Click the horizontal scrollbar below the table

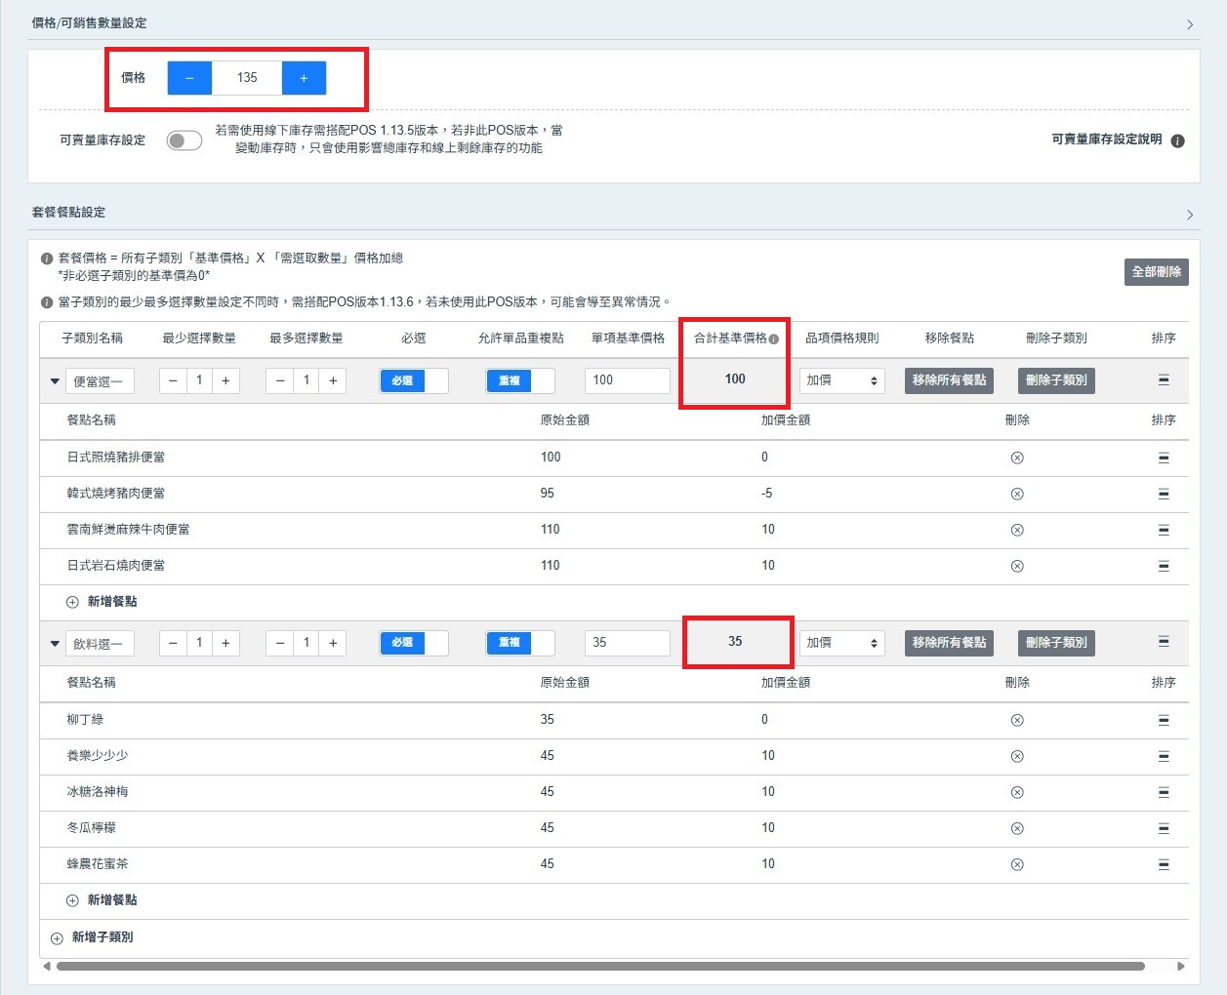[599, 967]
